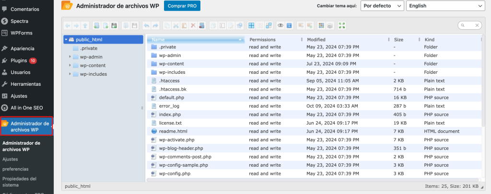Open the "Por defecto" theme dropdown
Viewport: 491px width, 194px height.
[x=382, y=6]
